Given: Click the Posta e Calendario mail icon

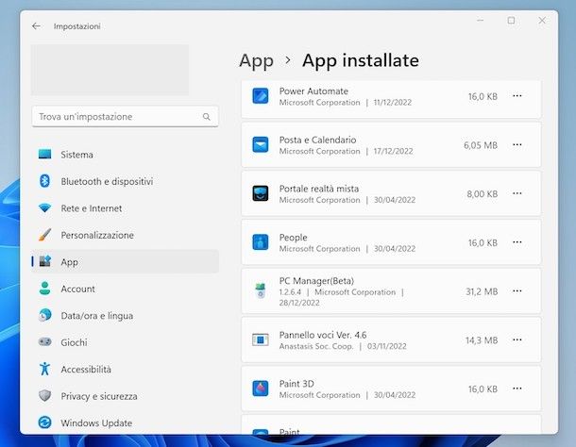Looking at the screenshot, I should (260, 145).
